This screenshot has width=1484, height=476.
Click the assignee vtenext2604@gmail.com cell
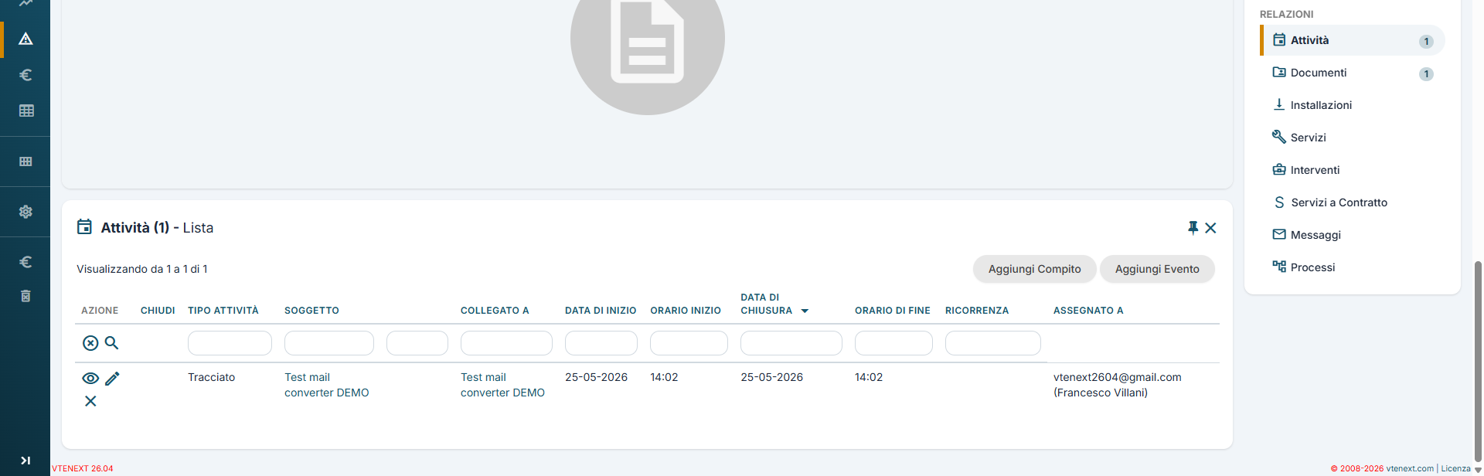pyautogui.click(x=1118, y=385)
